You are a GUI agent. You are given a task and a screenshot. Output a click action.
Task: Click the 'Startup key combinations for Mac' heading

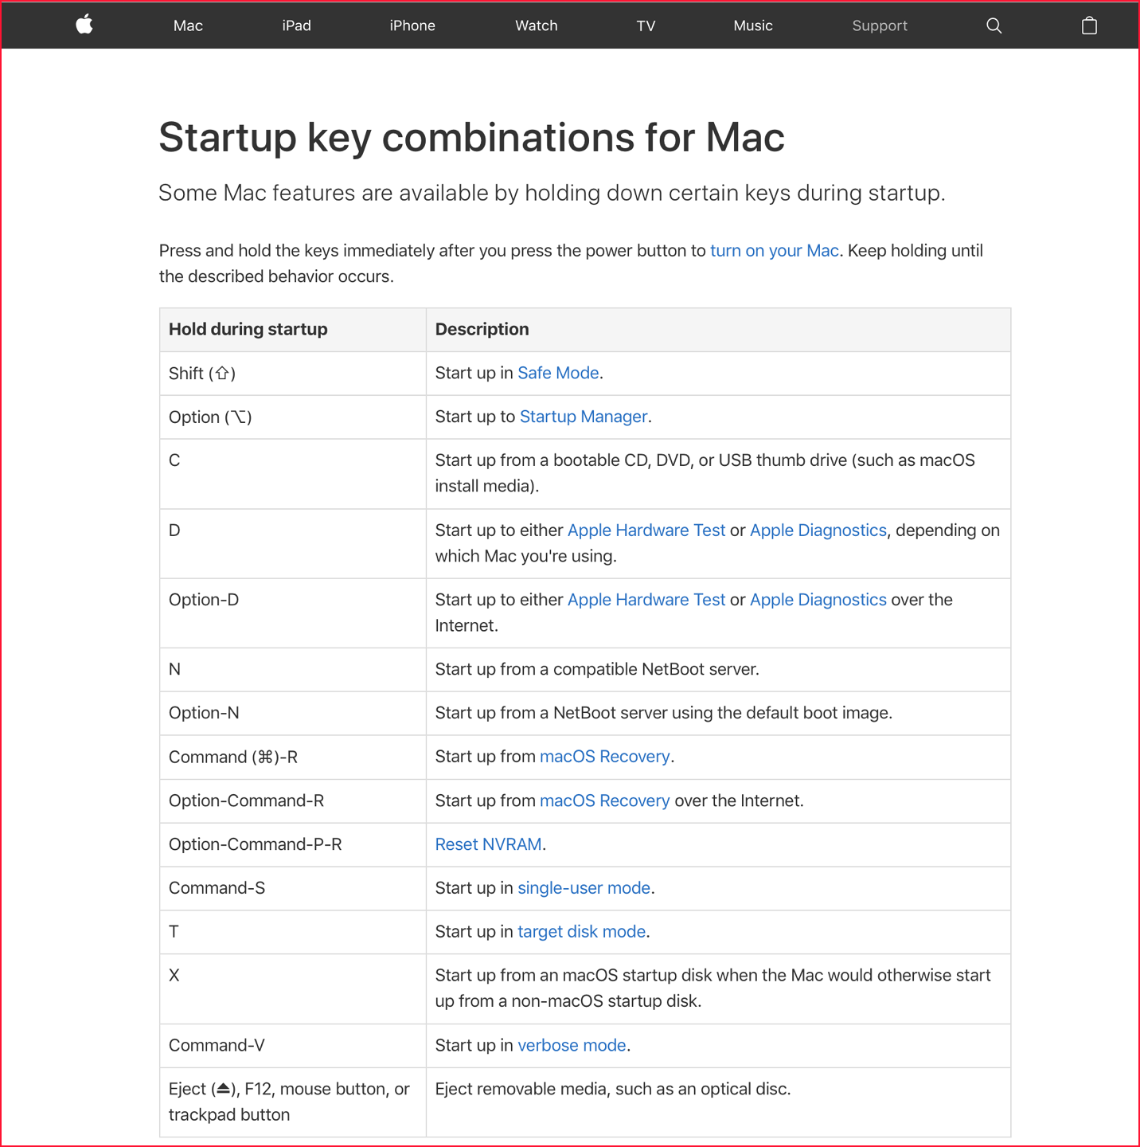click(x=471, y=137)
